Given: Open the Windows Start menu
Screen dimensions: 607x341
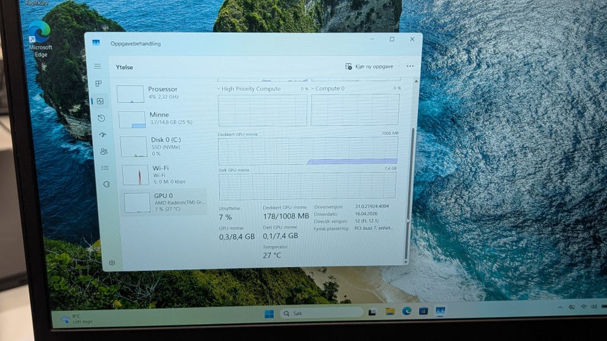Looking at the screenshot, I should click(x=269, y=314).
